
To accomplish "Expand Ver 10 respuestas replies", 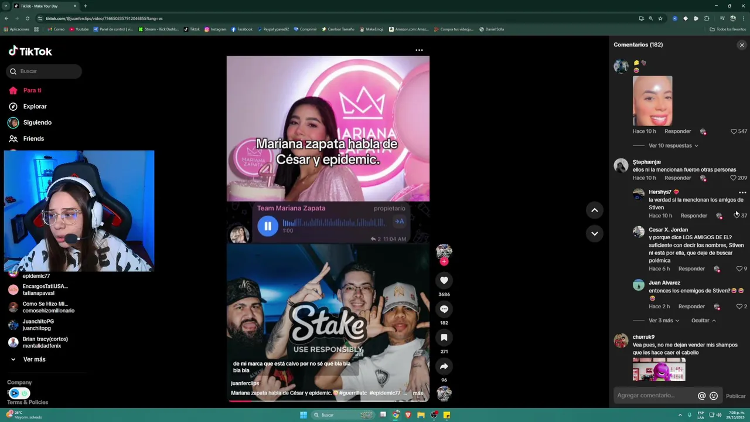I will coord(673,145).
